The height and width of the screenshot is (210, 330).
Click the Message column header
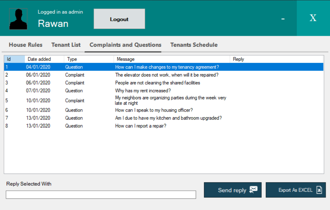pos(172,59)
